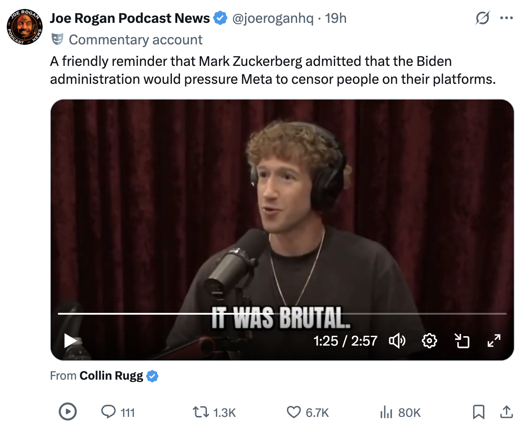
Task: Open the Collin Rugg source profile
Action: click(x=111, y=376)
